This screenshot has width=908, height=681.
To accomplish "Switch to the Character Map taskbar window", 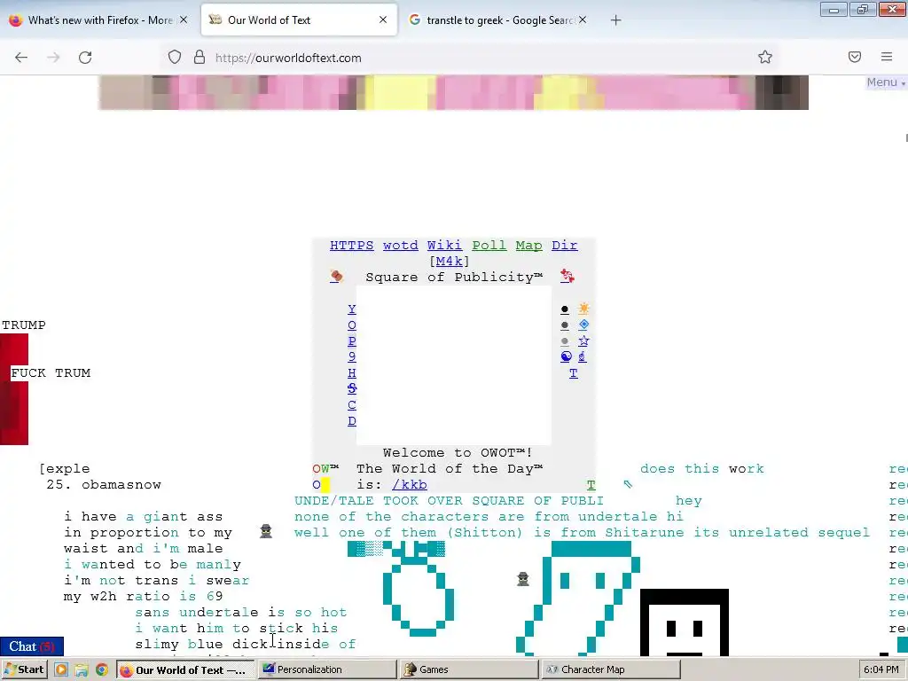I will pos(611,670).
